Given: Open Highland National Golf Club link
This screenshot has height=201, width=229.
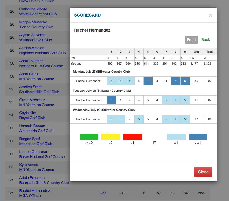Looking at the screenshot, I should (42, 53).
